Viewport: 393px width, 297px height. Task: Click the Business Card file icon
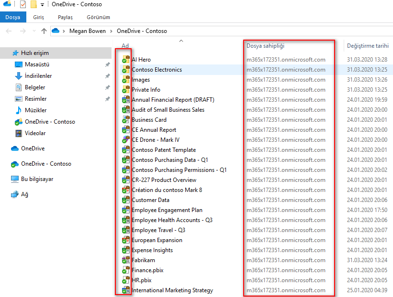click(126, 119)
